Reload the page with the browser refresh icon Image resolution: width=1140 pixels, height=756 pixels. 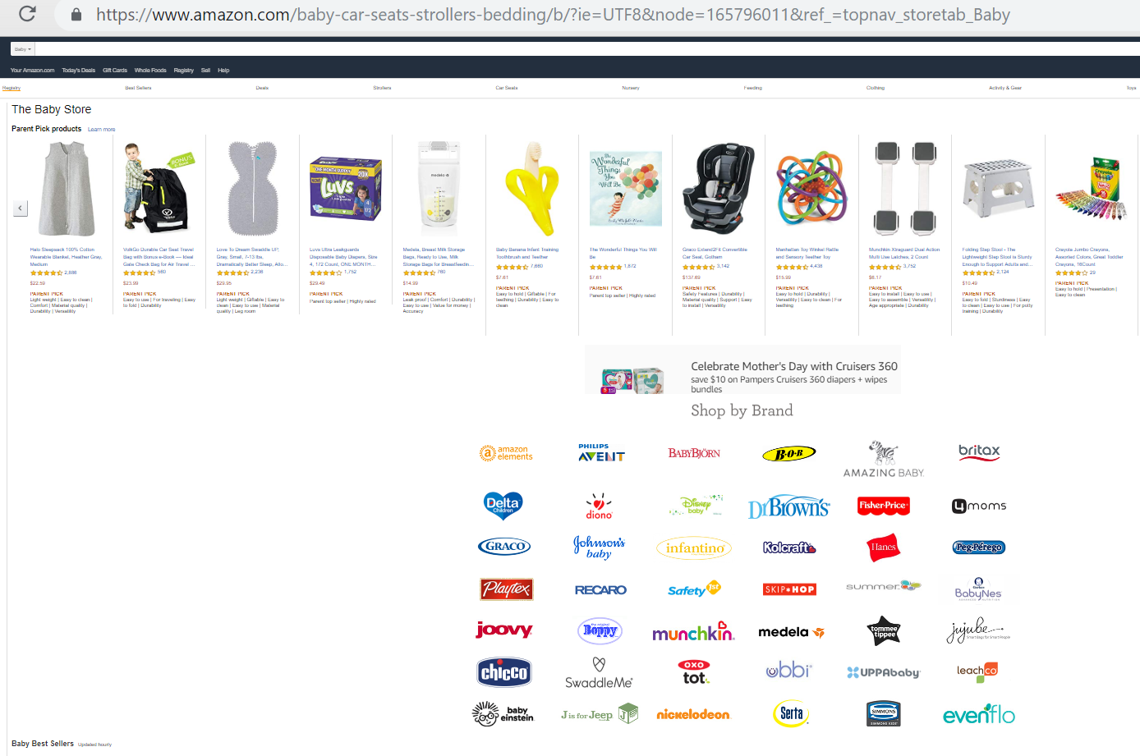(27, 14)
